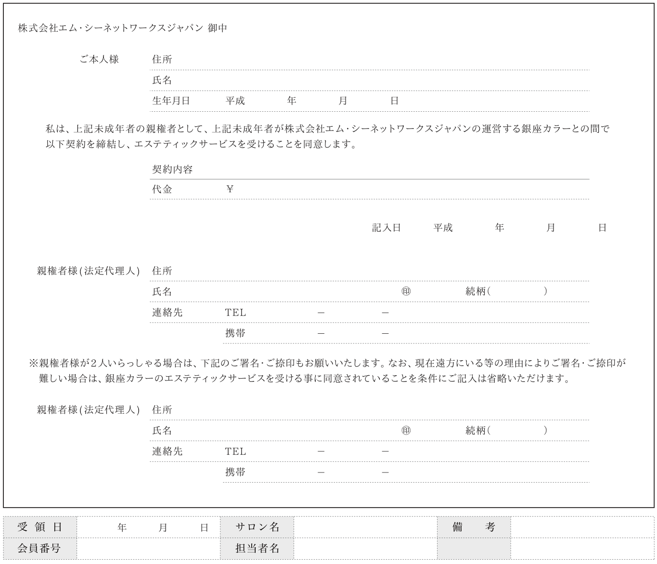Click the blank cell next to 備考

(x=582, y=527)
